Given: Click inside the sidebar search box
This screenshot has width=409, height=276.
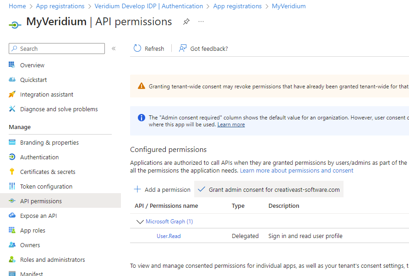Looking at the screenshot, I should pos(56,48).
